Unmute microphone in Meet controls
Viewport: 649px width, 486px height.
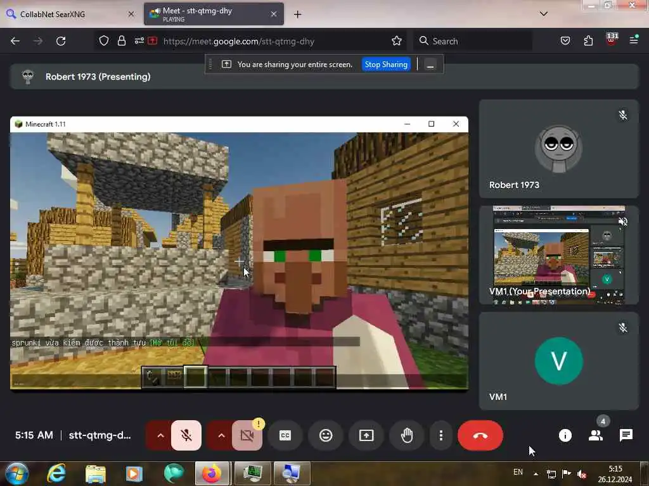coord(186,435)
